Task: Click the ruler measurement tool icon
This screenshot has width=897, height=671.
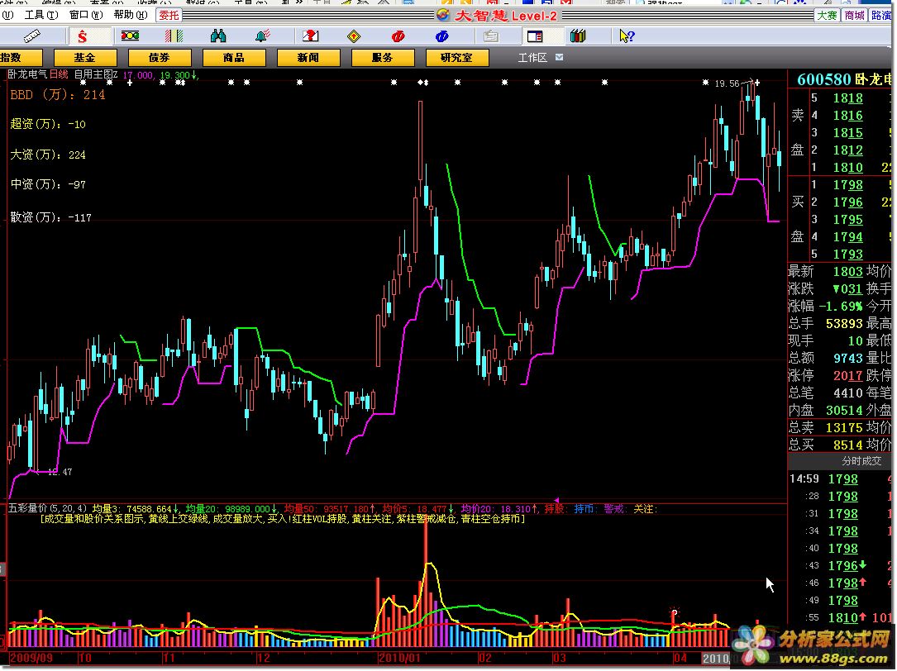Action: [x=33, y=36]
